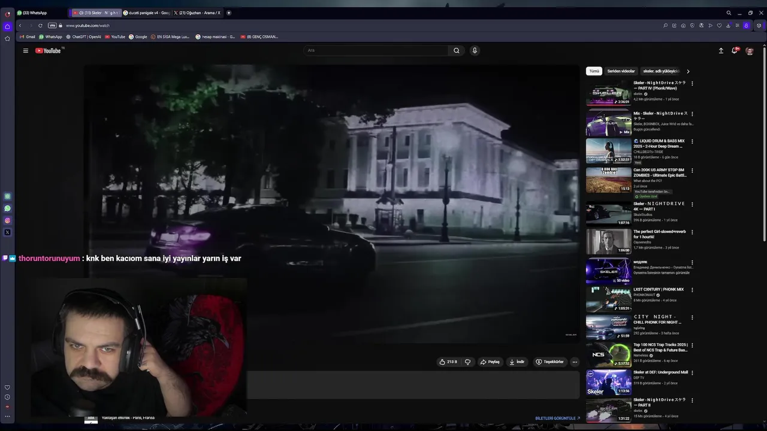
Task: Go back to the previous page
Action: pyautogui.click(x=20, y=26)
